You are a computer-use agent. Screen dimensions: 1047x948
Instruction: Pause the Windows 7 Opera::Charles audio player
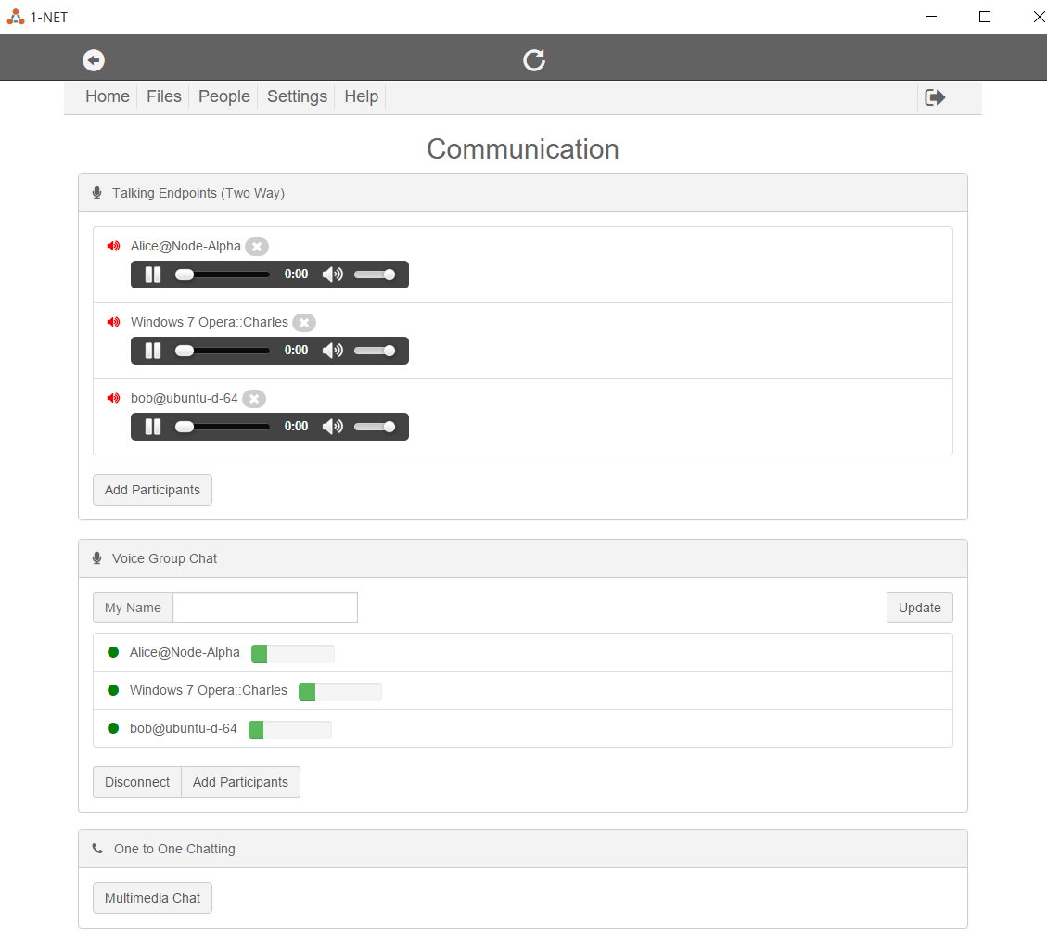[153, 351]
